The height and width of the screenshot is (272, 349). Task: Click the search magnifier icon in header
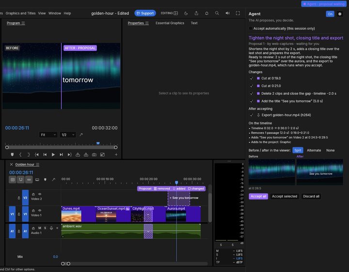tap(217, 14)
